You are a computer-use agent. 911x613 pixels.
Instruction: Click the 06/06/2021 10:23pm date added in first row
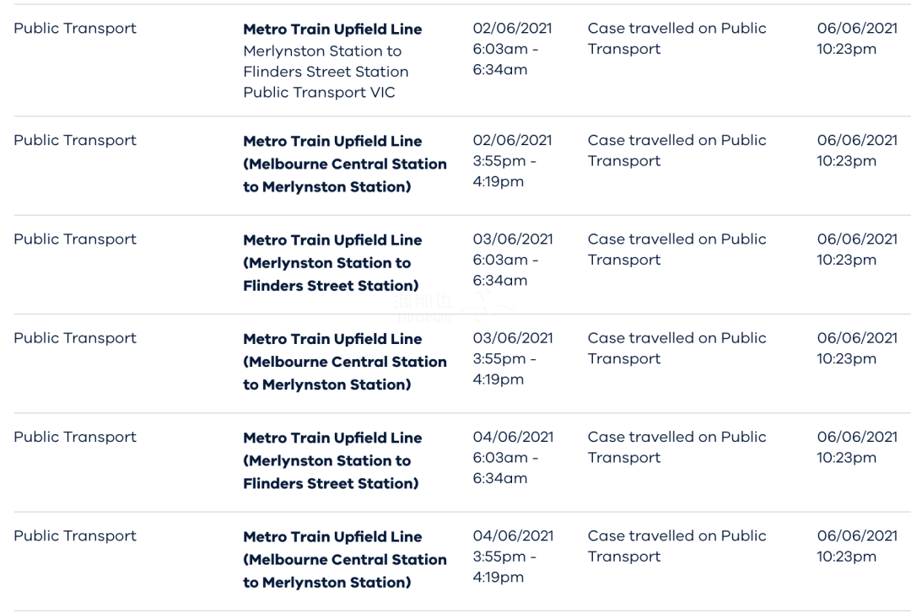pyautogui.click(x=857, y=38)
